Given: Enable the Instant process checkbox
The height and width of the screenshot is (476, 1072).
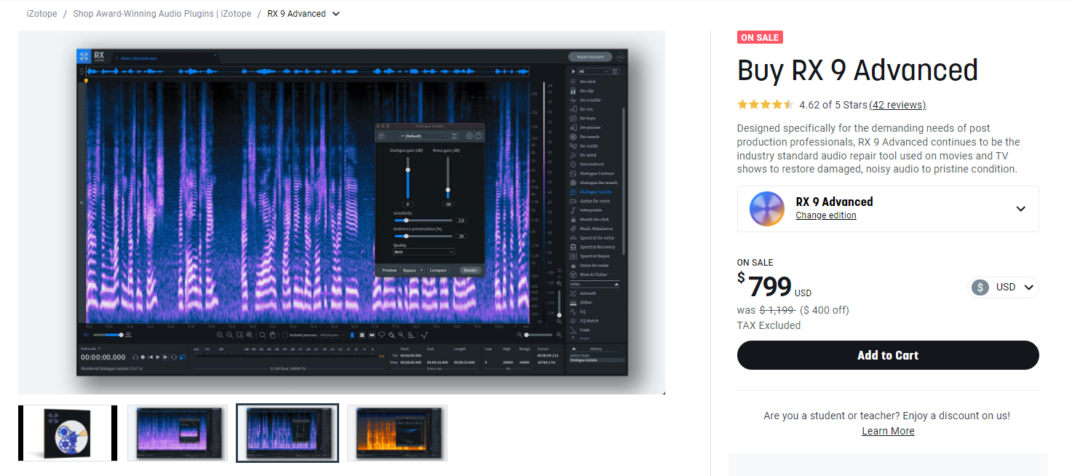Looking at the screenshot, I should coord(285,335).
